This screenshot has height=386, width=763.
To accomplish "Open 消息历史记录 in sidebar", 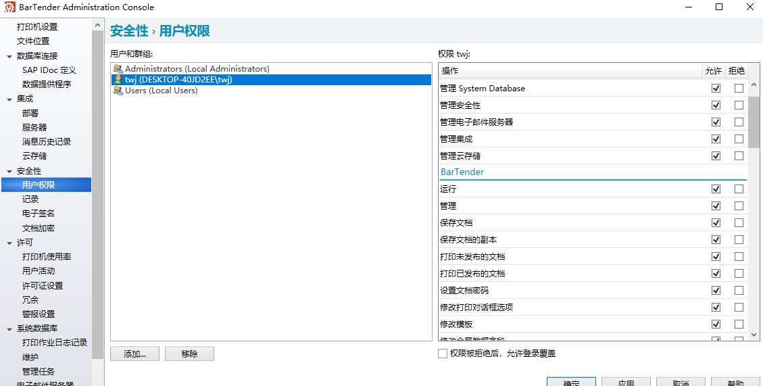I will click(x=47, y=142).
